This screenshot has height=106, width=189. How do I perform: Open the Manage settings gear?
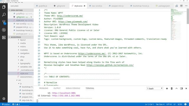tap(4, 99)
